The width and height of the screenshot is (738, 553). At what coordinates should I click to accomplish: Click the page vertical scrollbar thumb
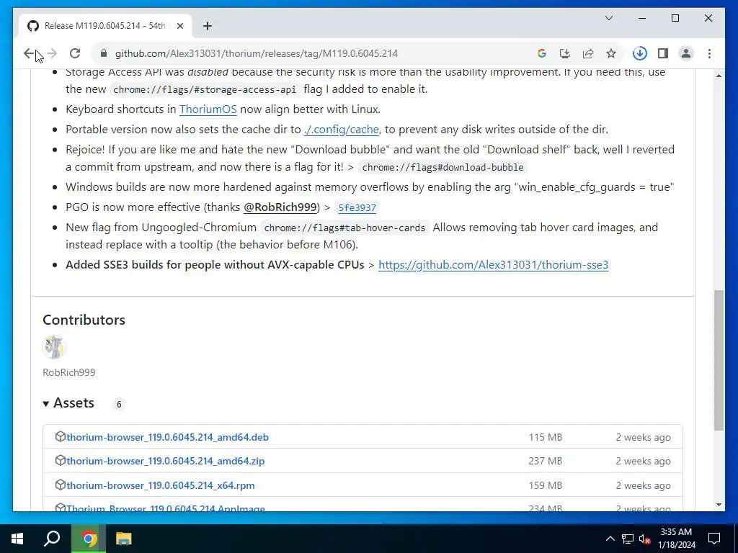[719, 360]
